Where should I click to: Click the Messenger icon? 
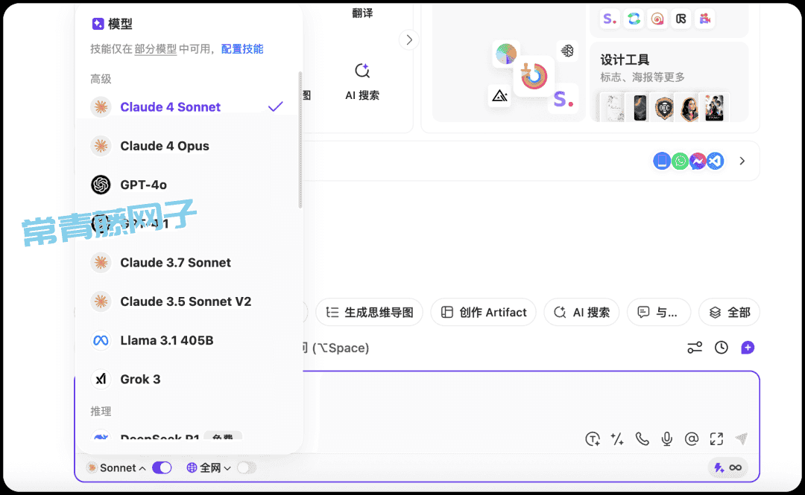pyautogui.click(x=698, y=161)
